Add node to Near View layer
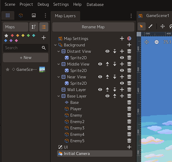 (x=122, y=77)
